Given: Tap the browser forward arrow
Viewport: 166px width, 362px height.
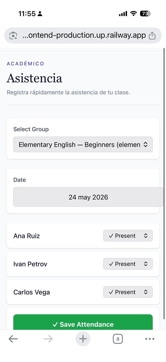Looking at the screenshot, I should (48, 339).
